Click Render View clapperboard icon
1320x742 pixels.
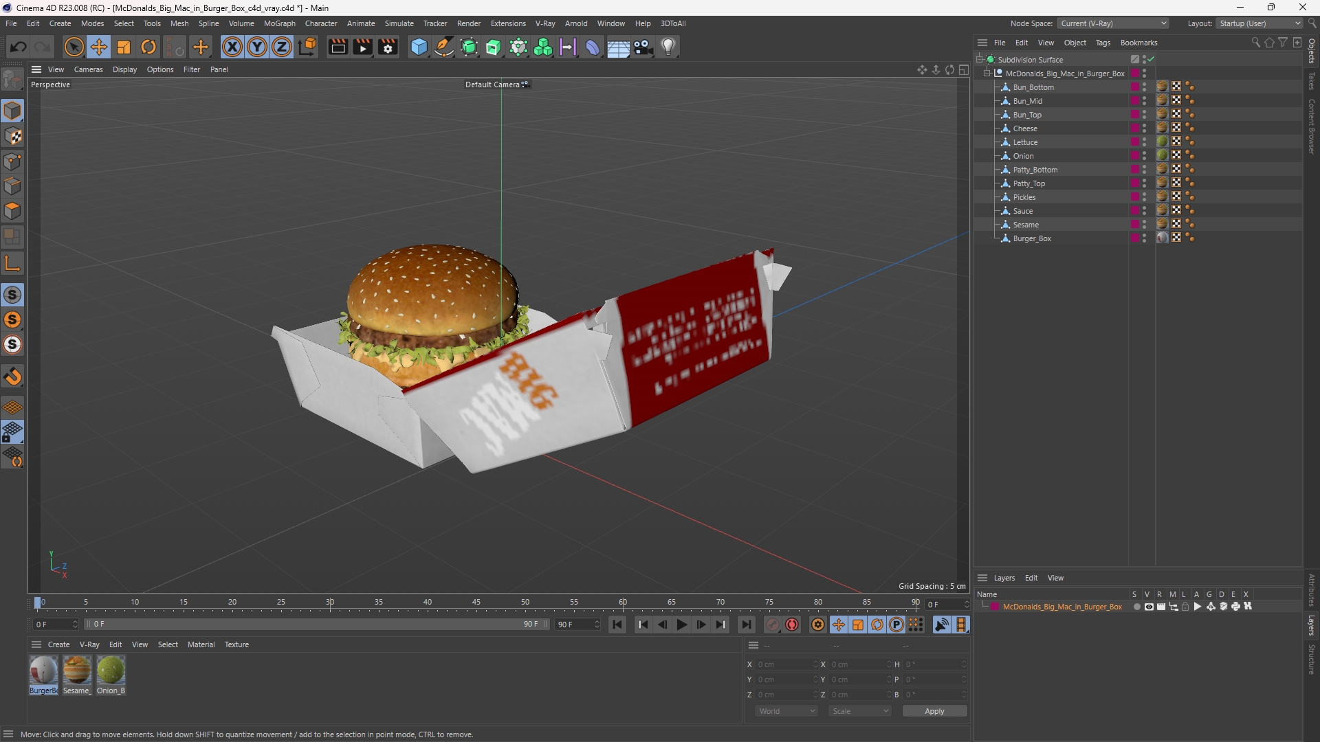tap(338, 47)
